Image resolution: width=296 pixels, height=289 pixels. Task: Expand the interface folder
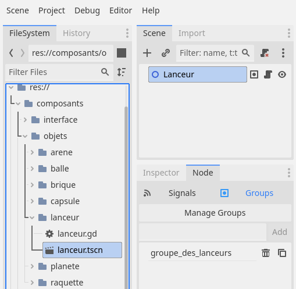25,120
